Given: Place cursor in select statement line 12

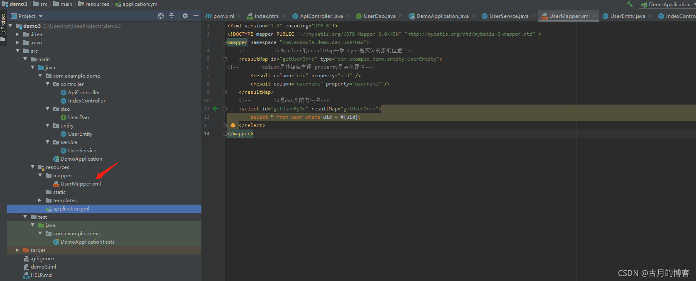Looking at the screenshot, I should point(305,117).
